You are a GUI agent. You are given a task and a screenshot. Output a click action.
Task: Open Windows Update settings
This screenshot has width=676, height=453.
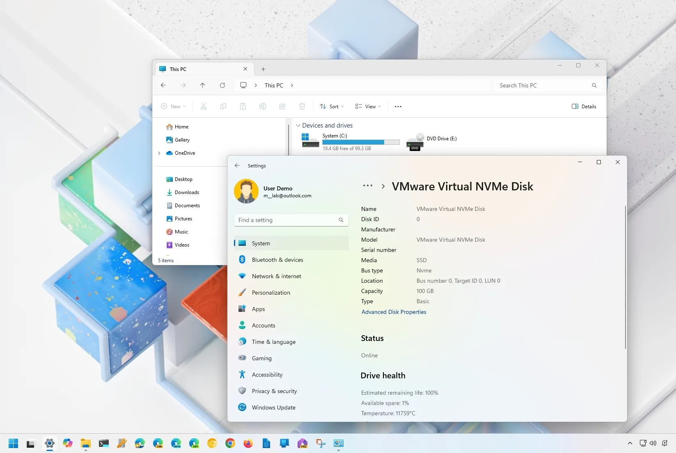click(x=291, y=407)
